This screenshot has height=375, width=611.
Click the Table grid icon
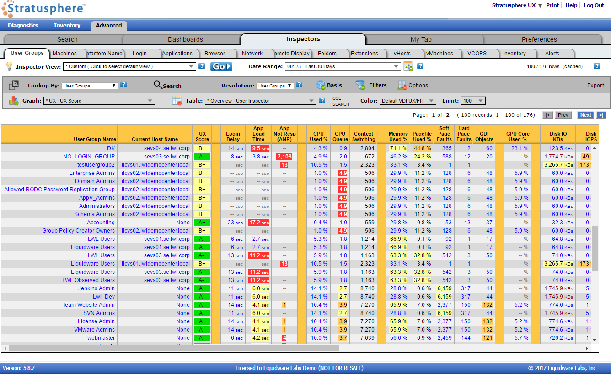[177, 101]
